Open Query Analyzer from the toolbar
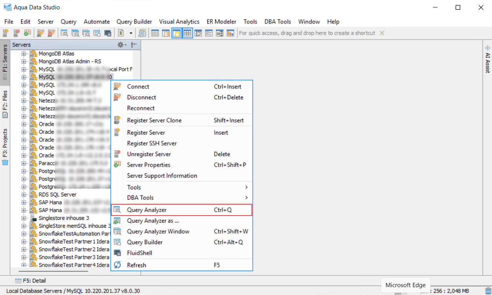The image size is (492, 295). pos(64,33)
